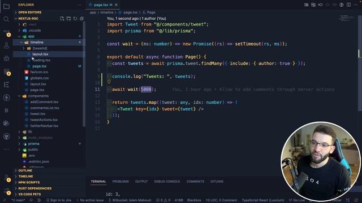The height and width of the screenshot is (203, 362).
Task: Open globals.css file
Action: tap(39, 78)
